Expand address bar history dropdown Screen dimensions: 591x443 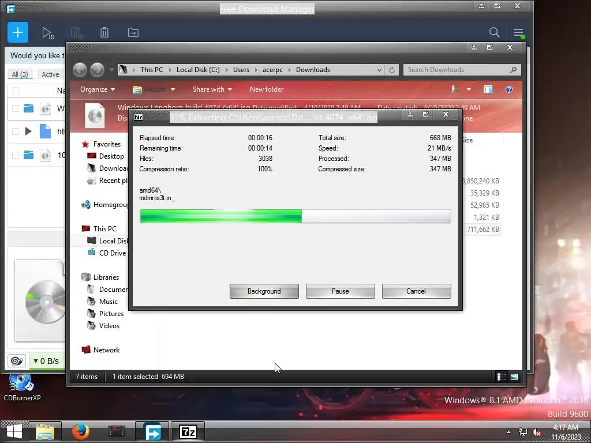tap(379, 70)
